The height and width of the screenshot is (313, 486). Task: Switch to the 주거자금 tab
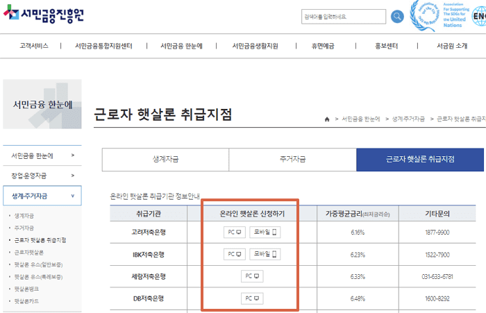click(292, 160)
